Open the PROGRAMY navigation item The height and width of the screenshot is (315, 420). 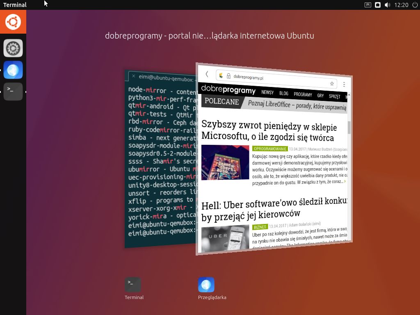303,94
